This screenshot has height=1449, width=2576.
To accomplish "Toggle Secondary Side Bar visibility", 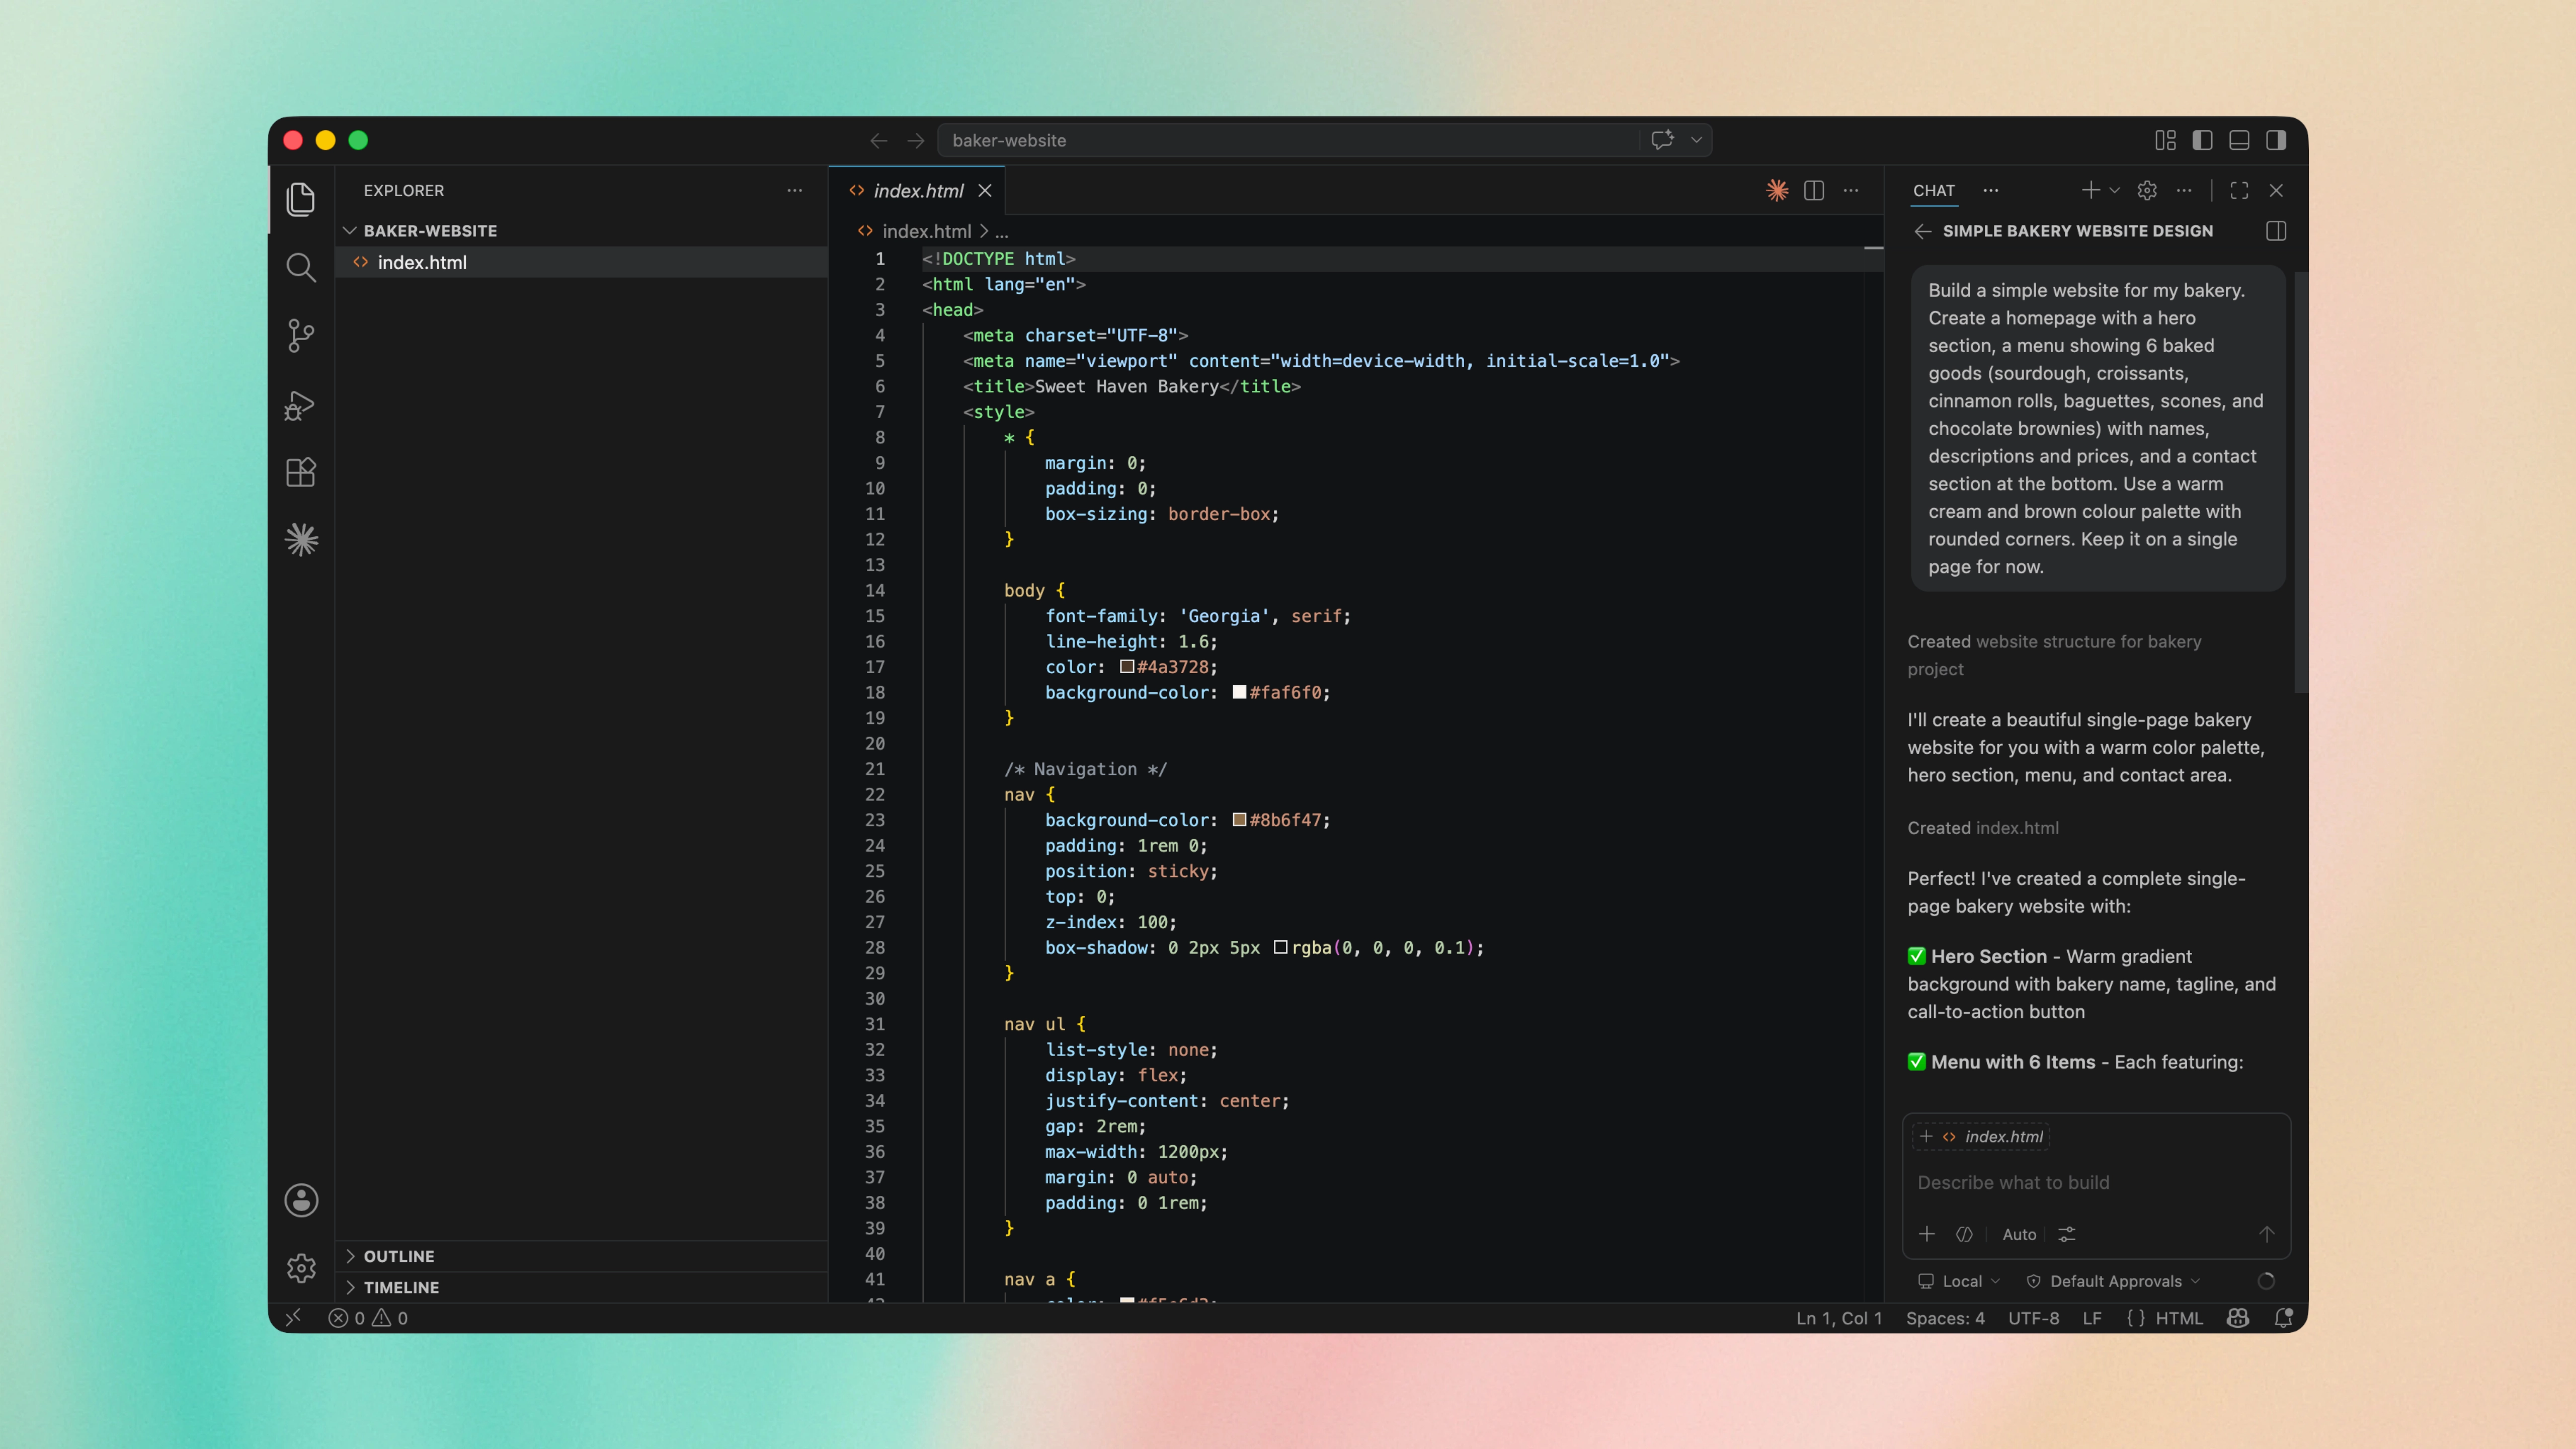I will pos(2276,140).
